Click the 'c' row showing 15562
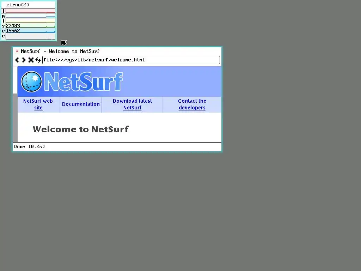This screenshot has height=271, width=361. (29, 31)
